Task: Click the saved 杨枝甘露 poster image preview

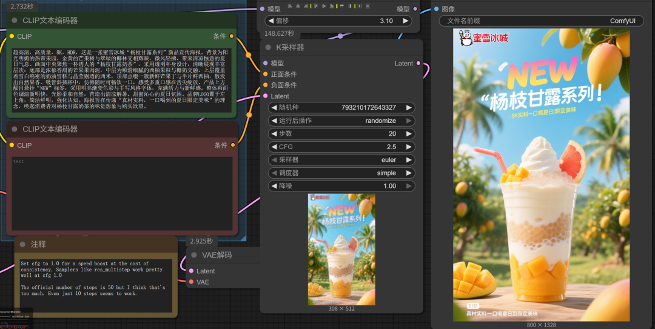Action: (542, 175)
